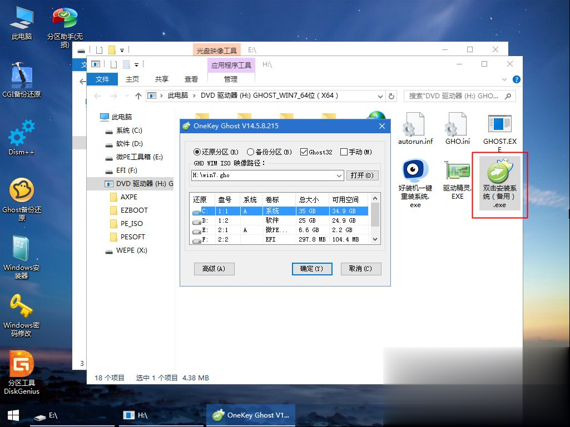Open the 管理 ribbon tab
This screenshot has width=570, height=427.
(231, 79)
